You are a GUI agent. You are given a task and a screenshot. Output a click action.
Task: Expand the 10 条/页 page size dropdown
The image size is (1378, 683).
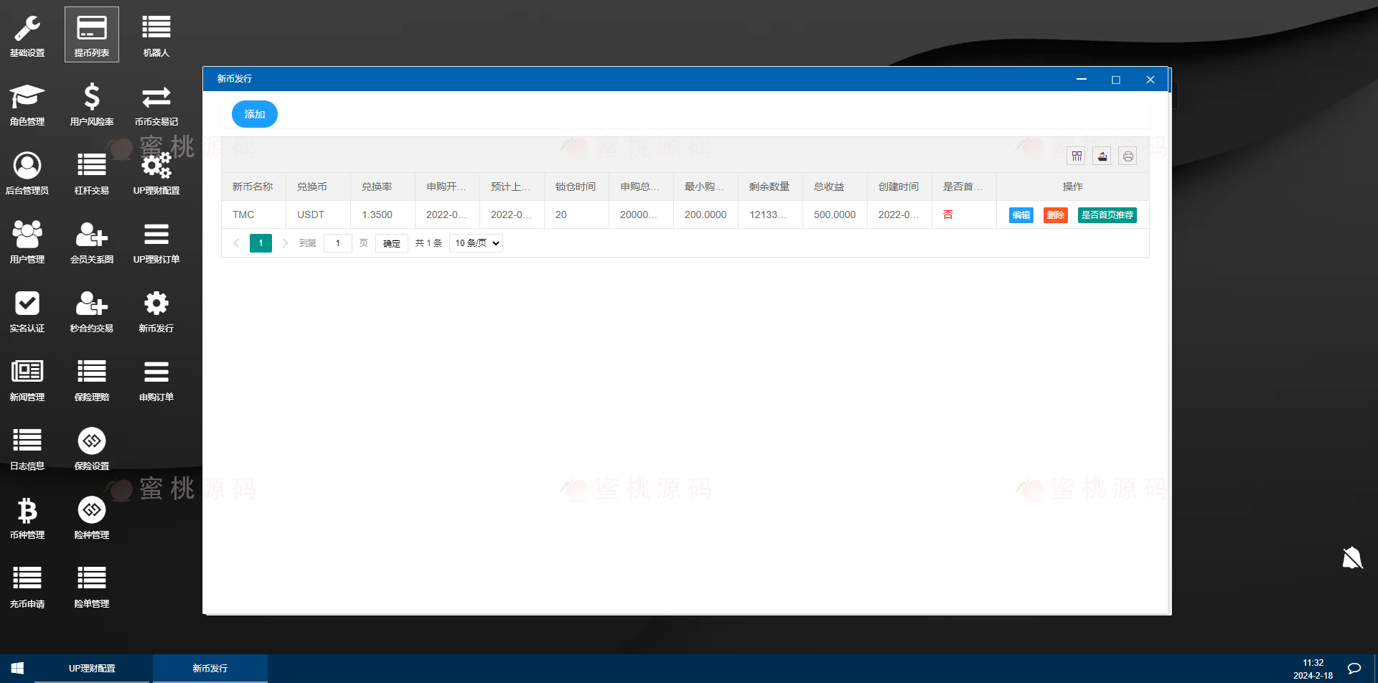coord(476,243)
